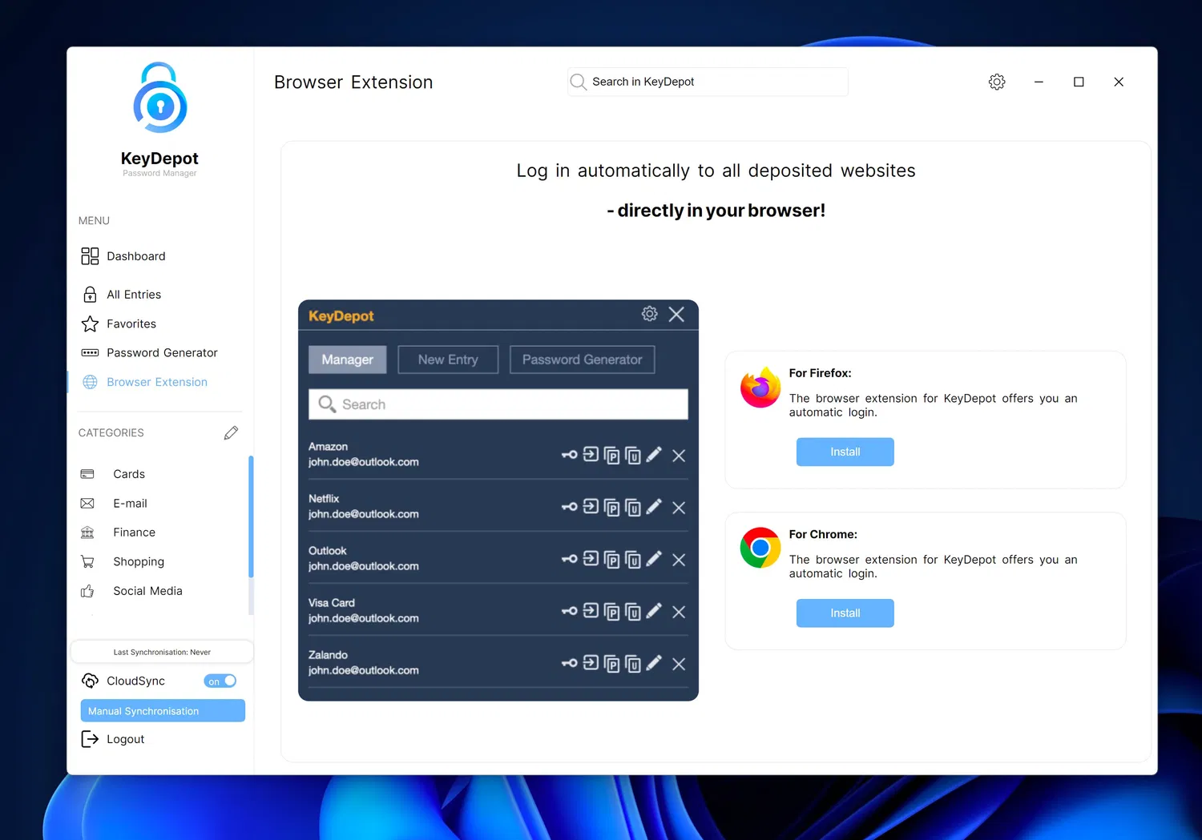Delete the Zalando entry

679,664
